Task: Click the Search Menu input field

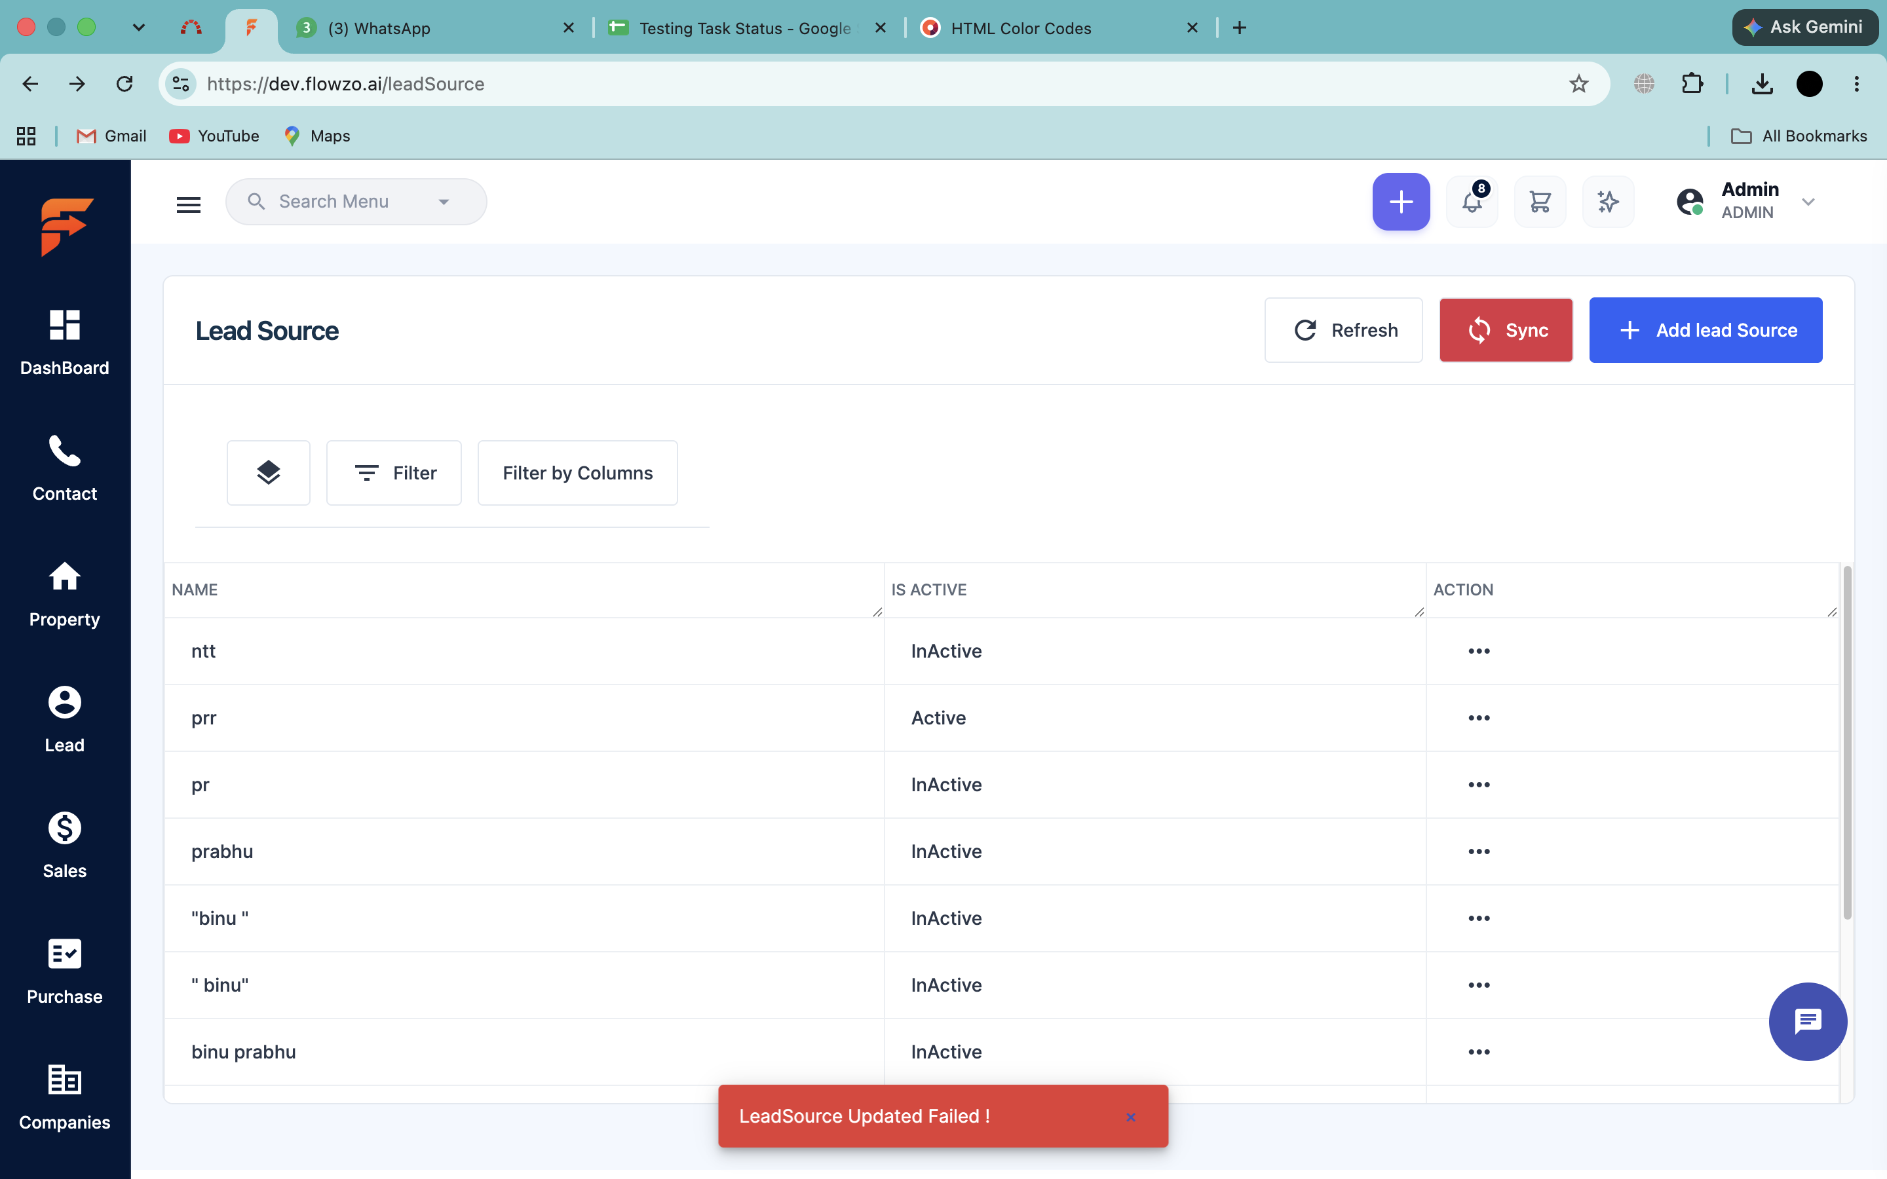Action: [356, 202]
